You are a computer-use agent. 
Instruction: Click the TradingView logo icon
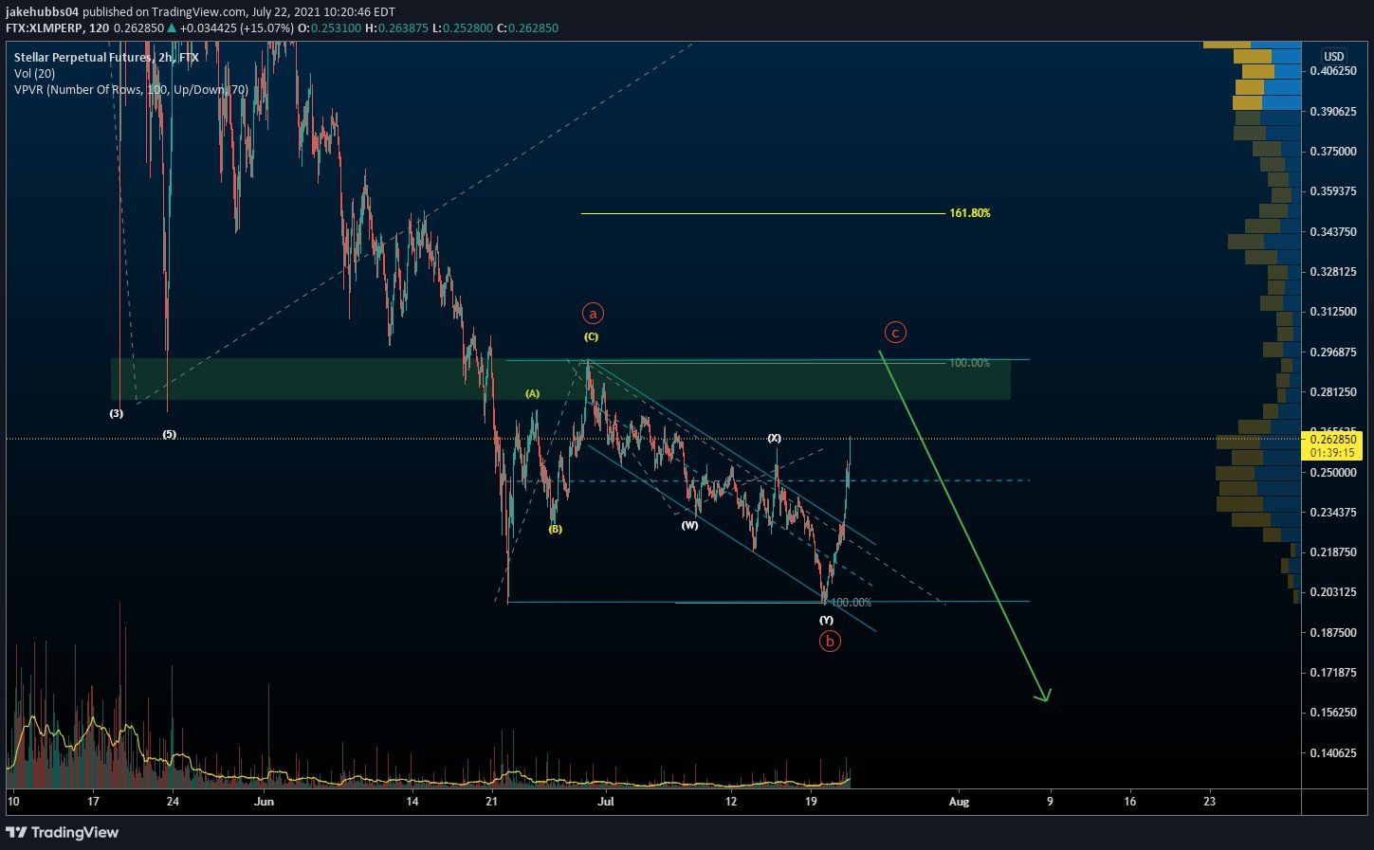18,832
